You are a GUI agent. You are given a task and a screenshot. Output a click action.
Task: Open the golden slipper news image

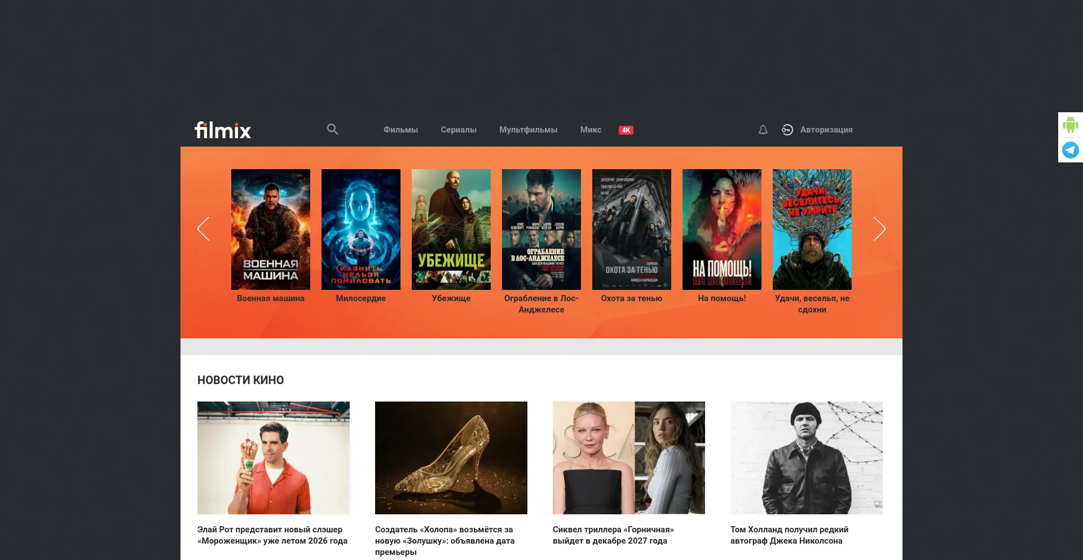[x=451, y=458]
